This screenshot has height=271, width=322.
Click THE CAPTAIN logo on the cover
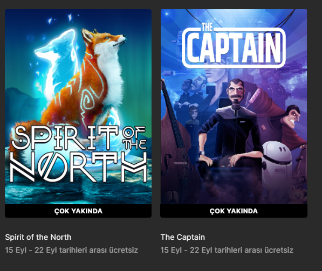click(x=234, y=46)
